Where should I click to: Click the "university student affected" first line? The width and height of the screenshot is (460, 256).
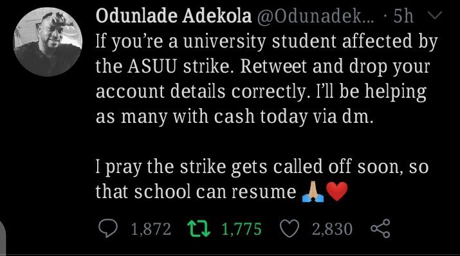pos(266,41)
